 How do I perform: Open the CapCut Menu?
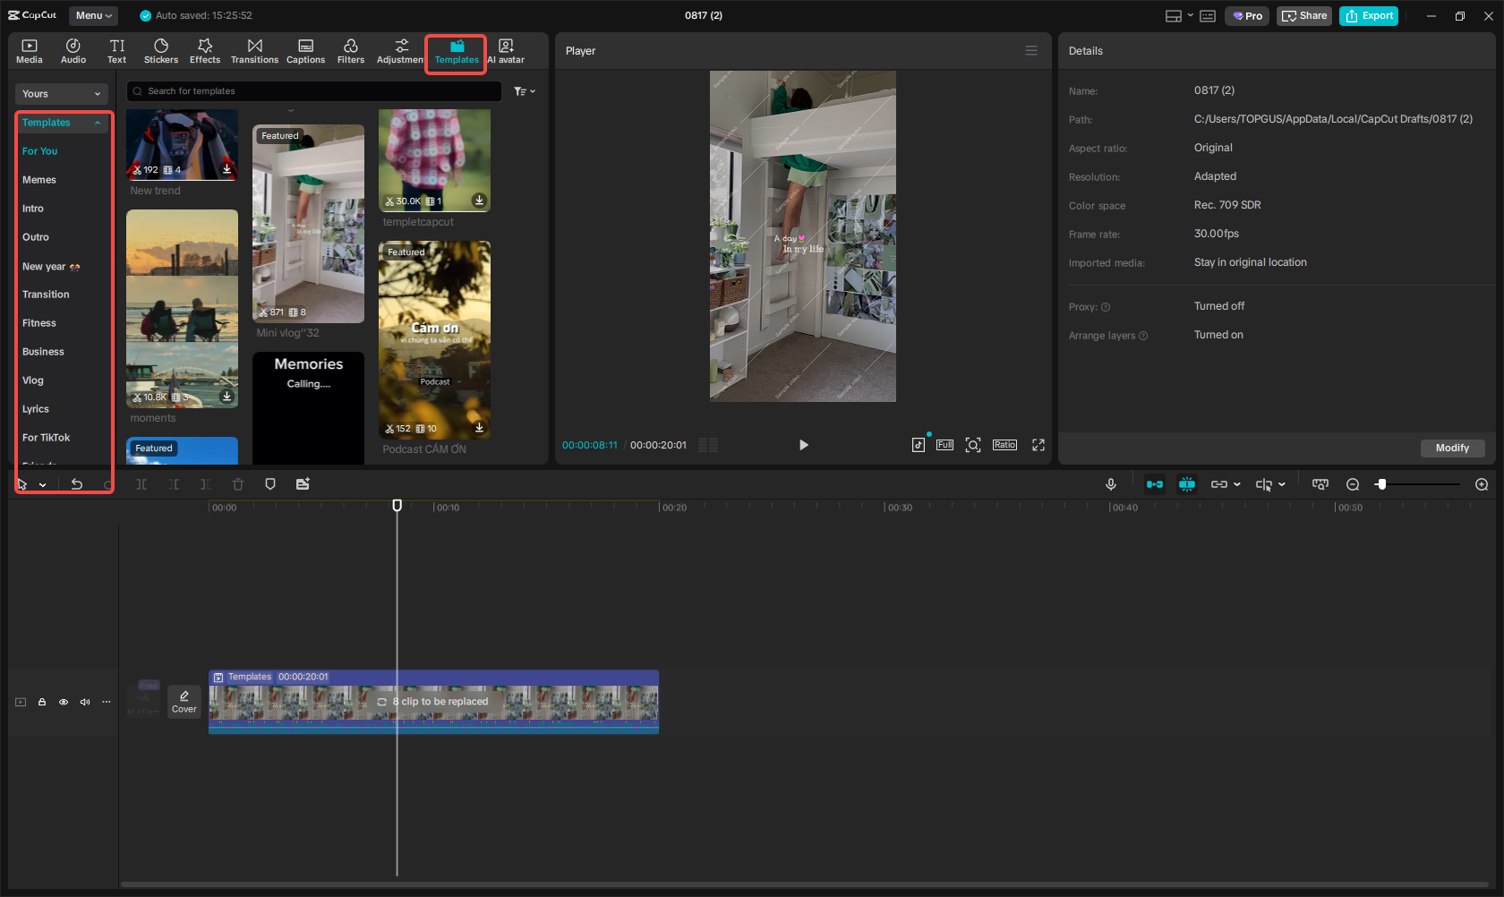[93, 15]
